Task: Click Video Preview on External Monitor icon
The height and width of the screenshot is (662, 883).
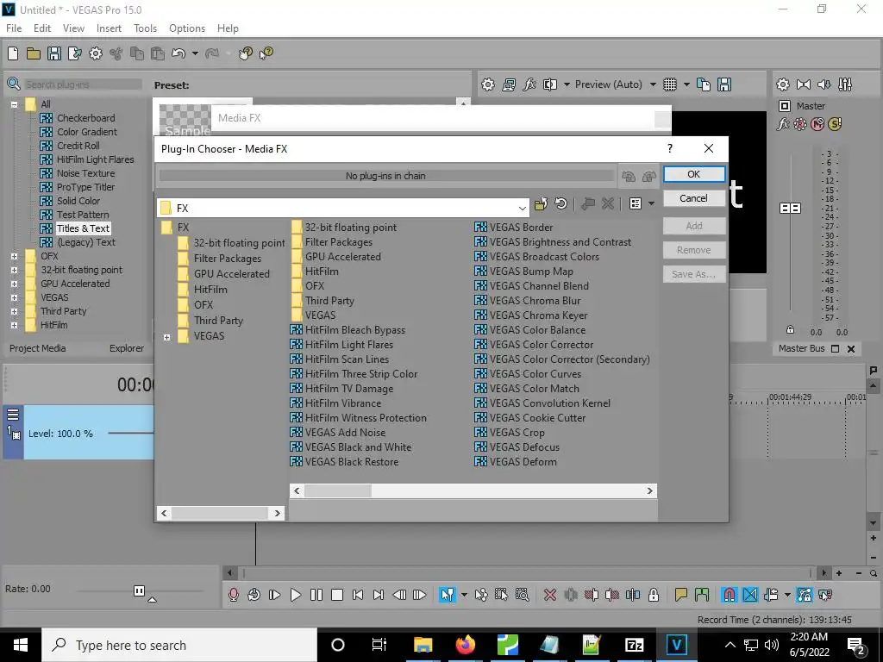Action: coord(509,84)
